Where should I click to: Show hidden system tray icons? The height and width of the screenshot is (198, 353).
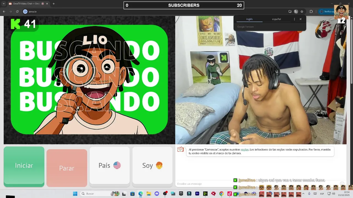[303, 194]
